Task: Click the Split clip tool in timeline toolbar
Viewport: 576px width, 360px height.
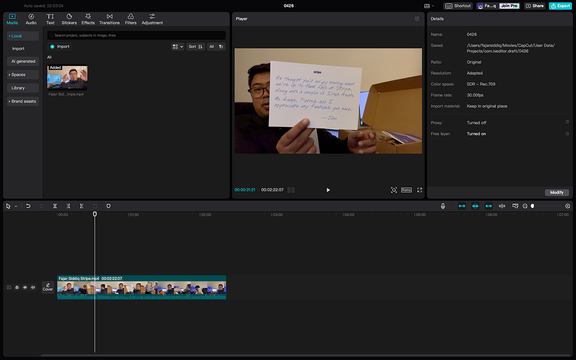Action: tap(55, 206)
